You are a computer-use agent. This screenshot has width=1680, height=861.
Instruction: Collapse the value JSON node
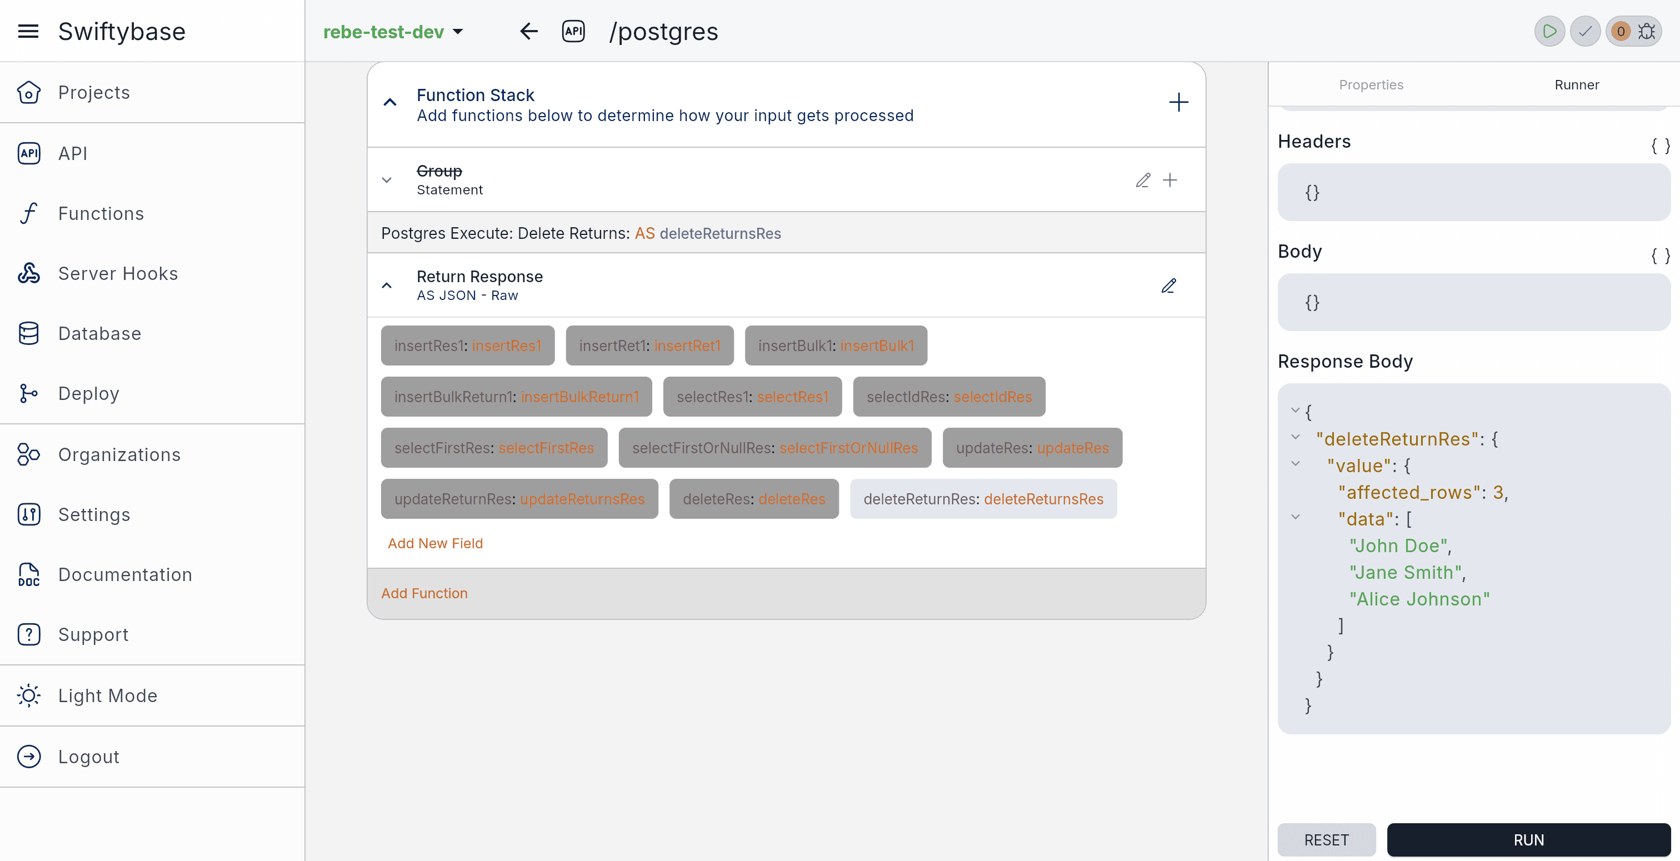point(1295,464)
